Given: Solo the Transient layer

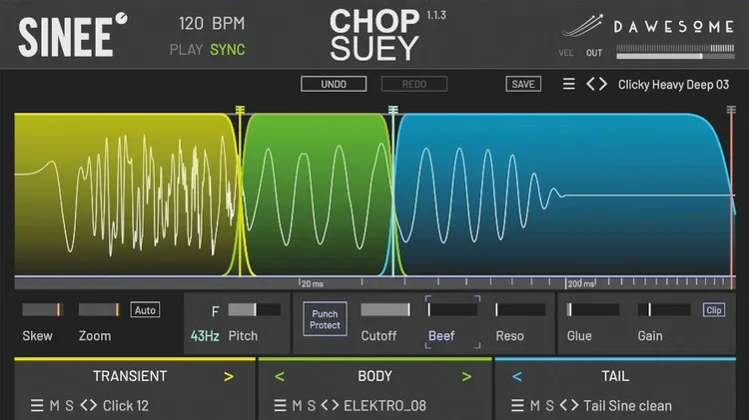Looking at the screenshot, I should 69,406.
